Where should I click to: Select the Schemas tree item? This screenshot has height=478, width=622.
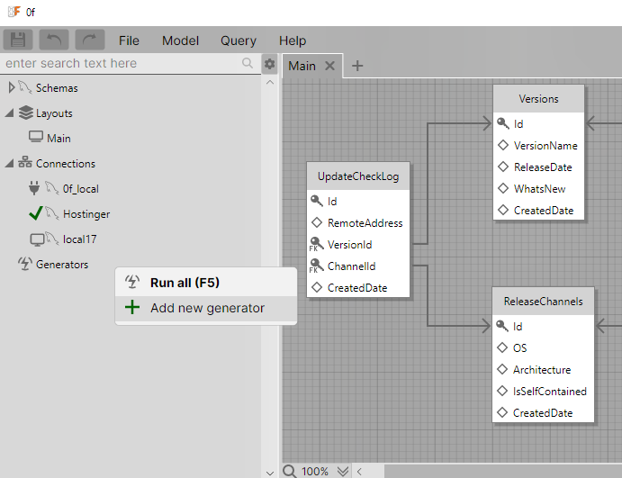(x=57, y=88)
